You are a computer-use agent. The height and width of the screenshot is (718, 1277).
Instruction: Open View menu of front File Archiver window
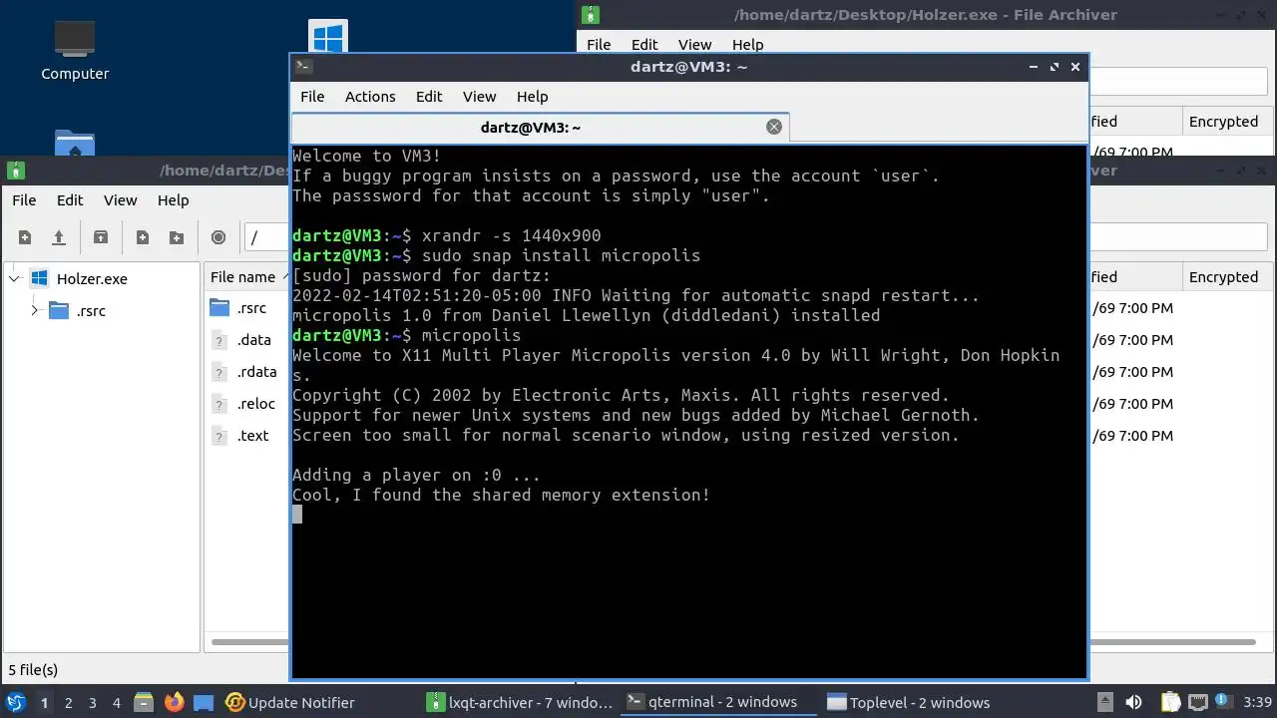pos(120,200)
